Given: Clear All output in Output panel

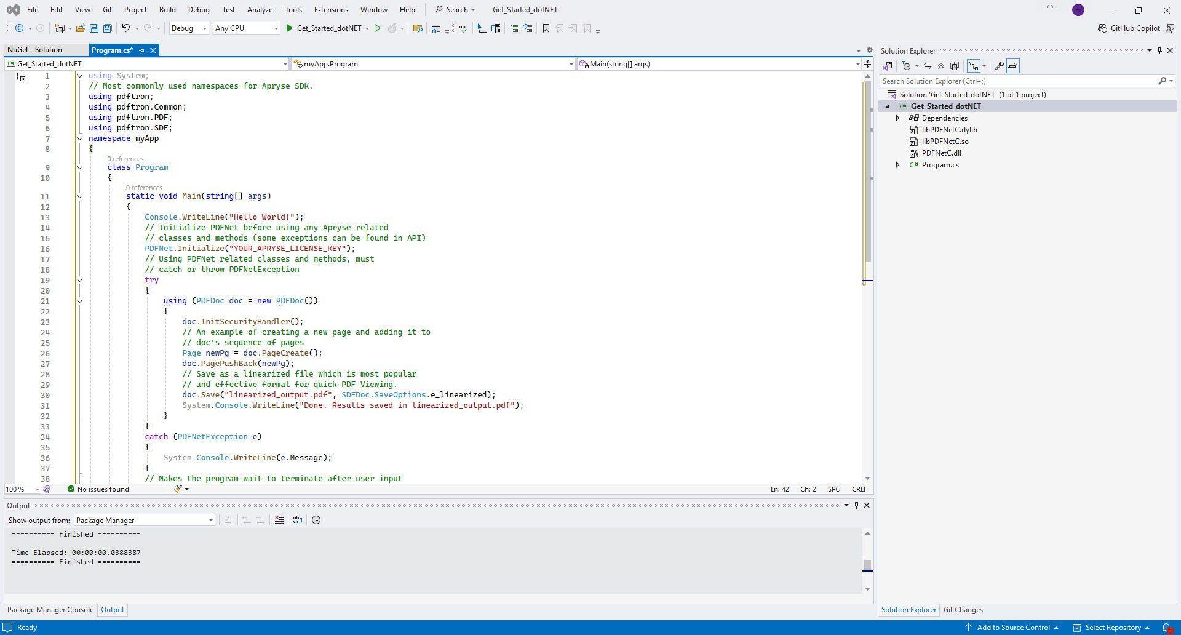Looking at the screenshot, I should click(x=279, y=520).
